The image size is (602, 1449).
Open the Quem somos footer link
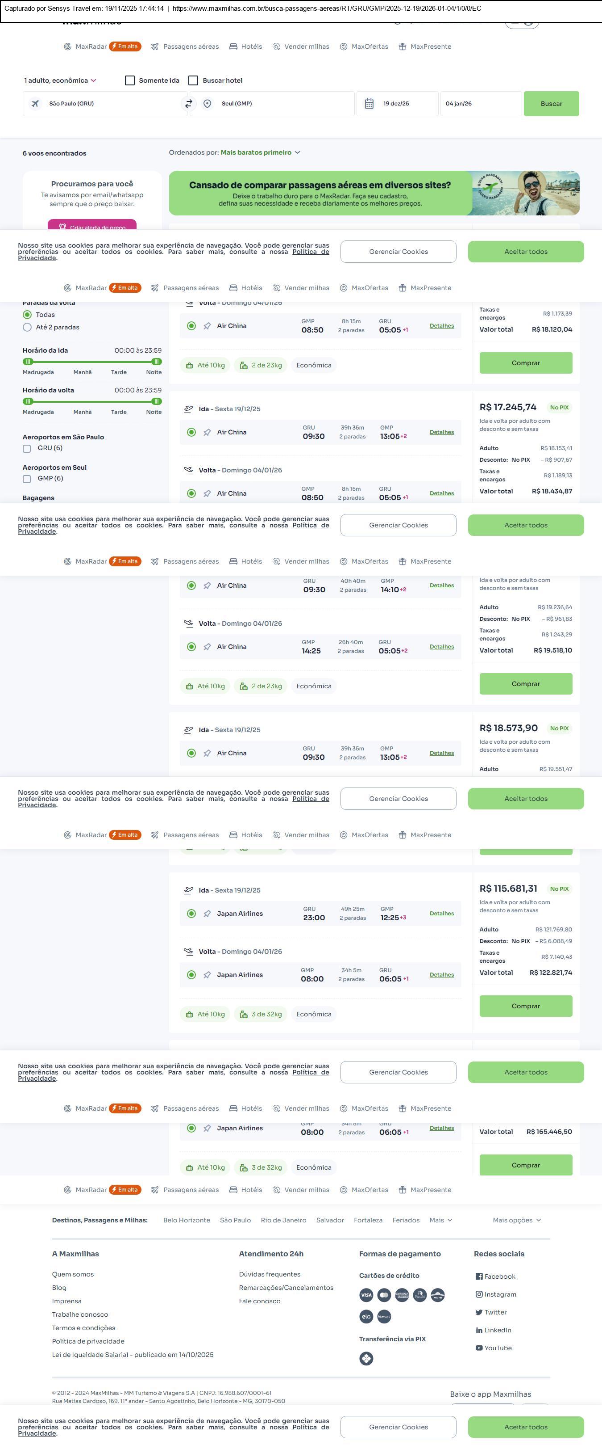pos(73,1274)
